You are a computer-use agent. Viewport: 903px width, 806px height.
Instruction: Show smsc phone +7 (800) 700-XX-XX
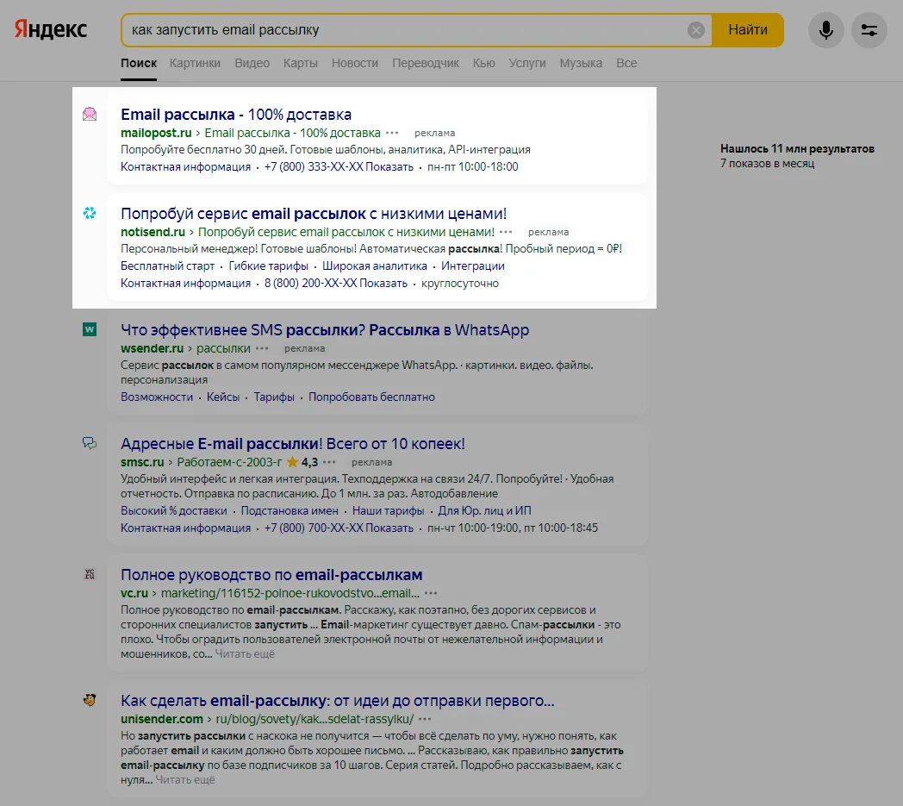point(339,528)
